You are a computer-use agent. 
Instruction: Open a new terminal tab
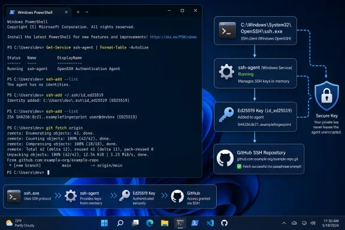[x=78, y=12]
